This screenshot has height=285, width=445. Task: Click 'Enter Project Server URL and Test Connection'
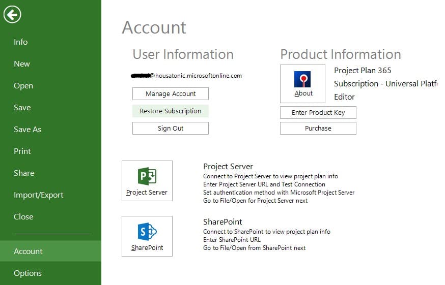click(264, 184)
